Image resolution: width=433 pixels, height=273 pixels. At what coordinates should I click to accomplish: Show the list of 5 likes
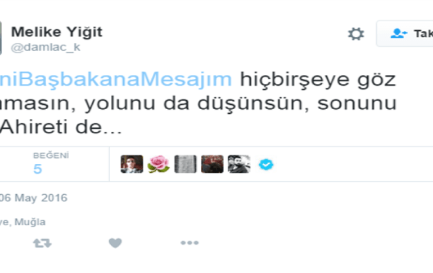coord(38,168)
